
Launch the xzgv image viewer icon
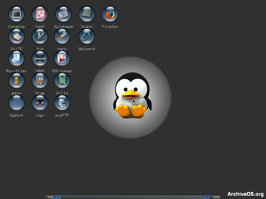(x=40, y=102)
